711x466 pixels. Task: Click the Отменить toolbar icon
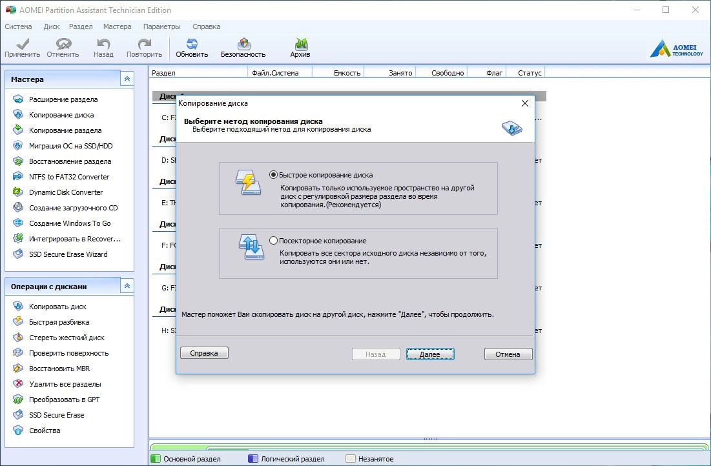pyautogui.click(x=63, y=43)
